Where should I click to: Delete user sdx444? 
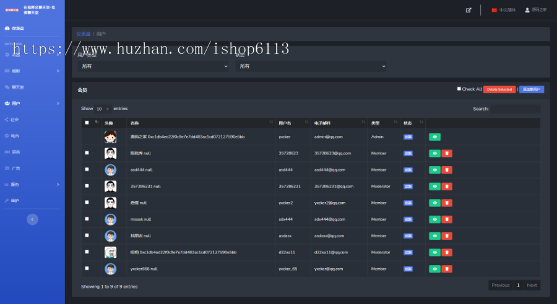click(447, 219)
